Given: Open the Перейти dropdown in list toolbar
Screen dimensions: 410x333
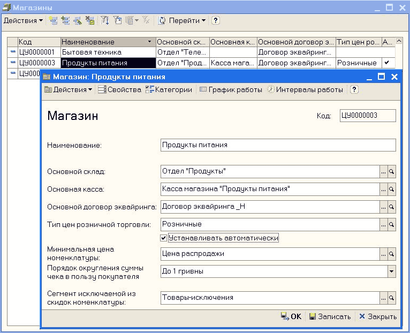Looking at the screenshot, I should tap(183, 20).
